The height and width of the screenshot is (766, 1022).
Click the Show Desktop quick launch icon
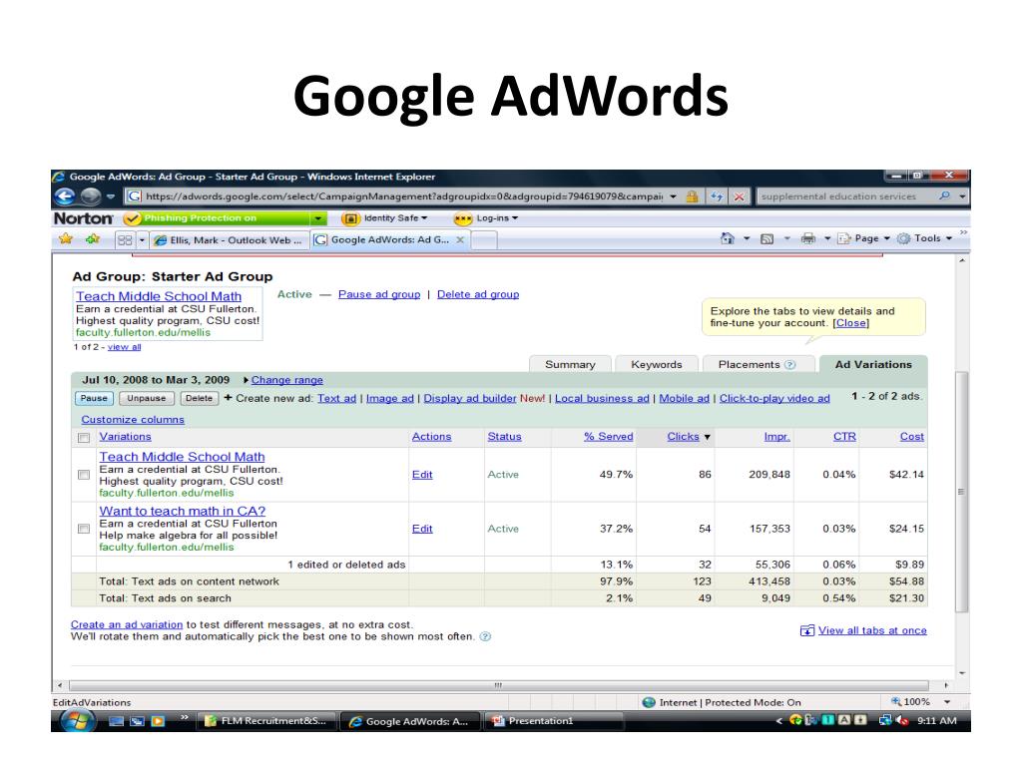click(116, 721)
